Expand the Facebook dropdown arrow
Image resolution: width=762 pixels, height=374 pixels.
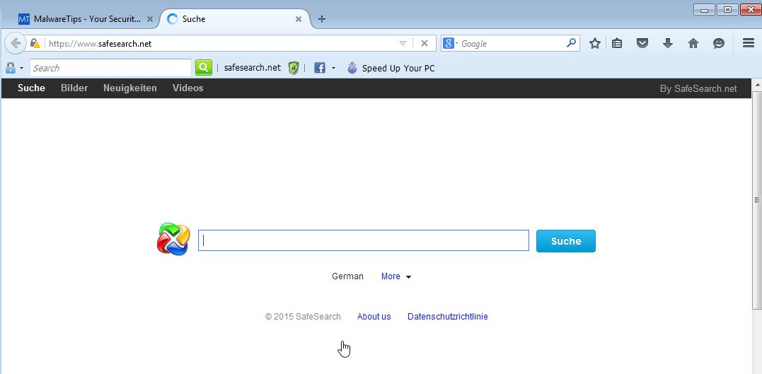[333, 69]
